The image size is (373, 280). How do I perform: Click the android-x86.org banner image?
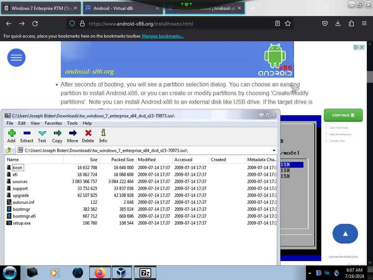(177, 59)
